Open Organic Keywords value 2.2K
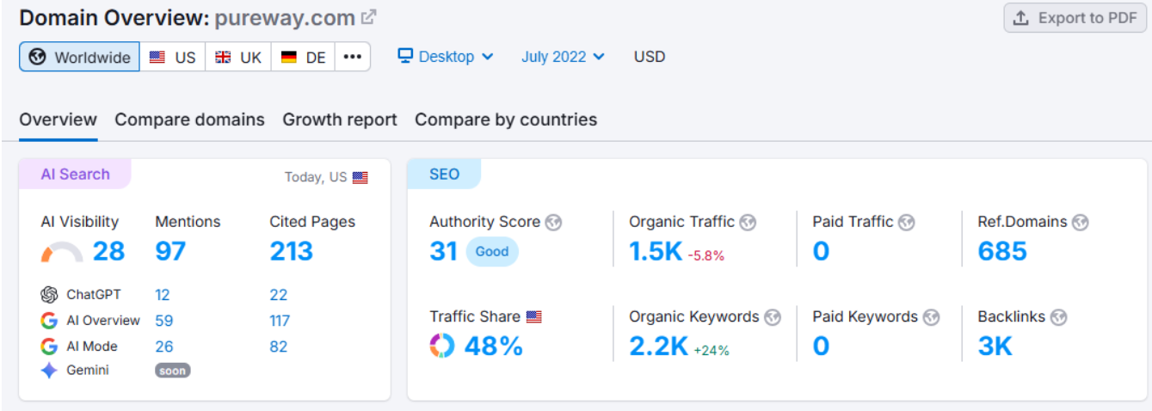 point(659,346)
